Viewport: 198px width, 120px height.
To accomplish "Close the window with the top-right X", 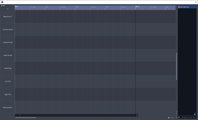I will (x=196, y=2).
